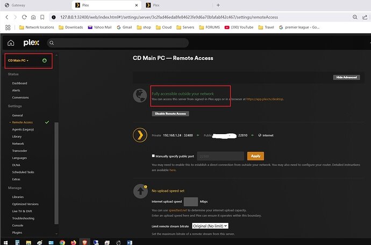Close the active Plex tab
The width and height of the screenshot is (371, 245).
pyautogui.click(x=137, y=5)
